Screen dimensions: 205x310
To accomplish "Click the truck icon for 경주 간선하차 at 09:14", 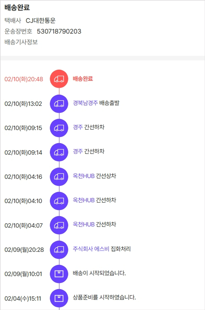I will [x=59, y=152].
